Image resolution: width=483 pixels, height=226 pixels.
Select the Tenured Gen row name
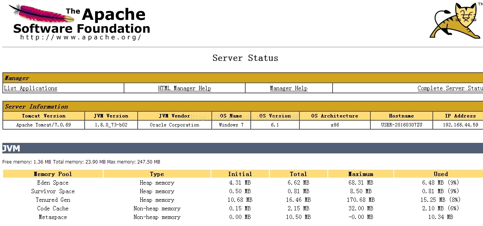(x=53, y=200)
